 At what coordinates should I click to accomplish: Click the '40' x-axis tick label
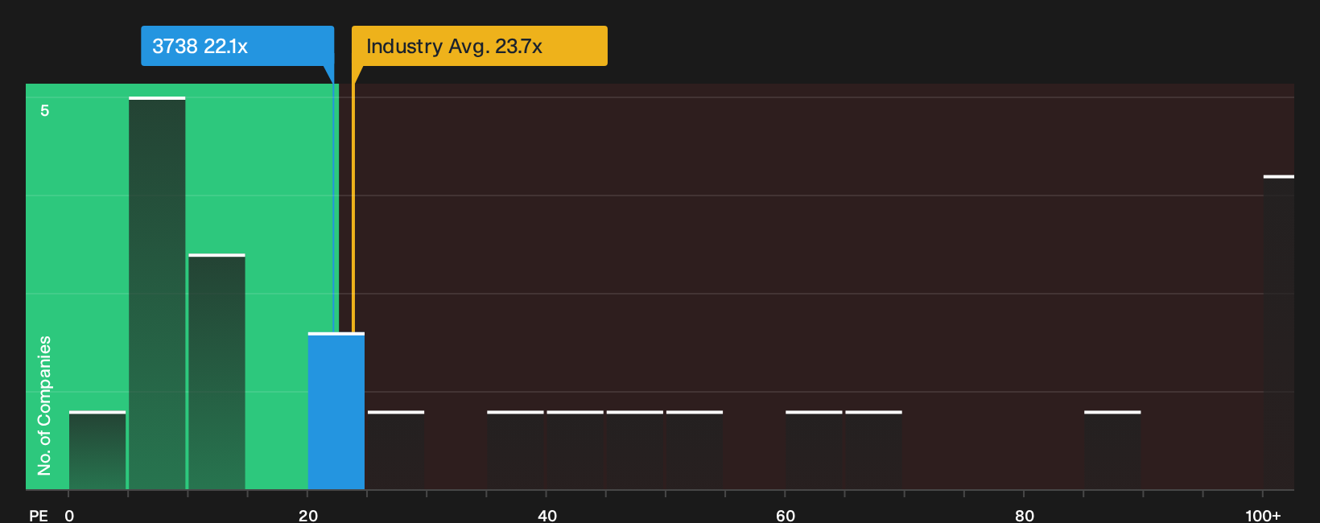(547, 515)
